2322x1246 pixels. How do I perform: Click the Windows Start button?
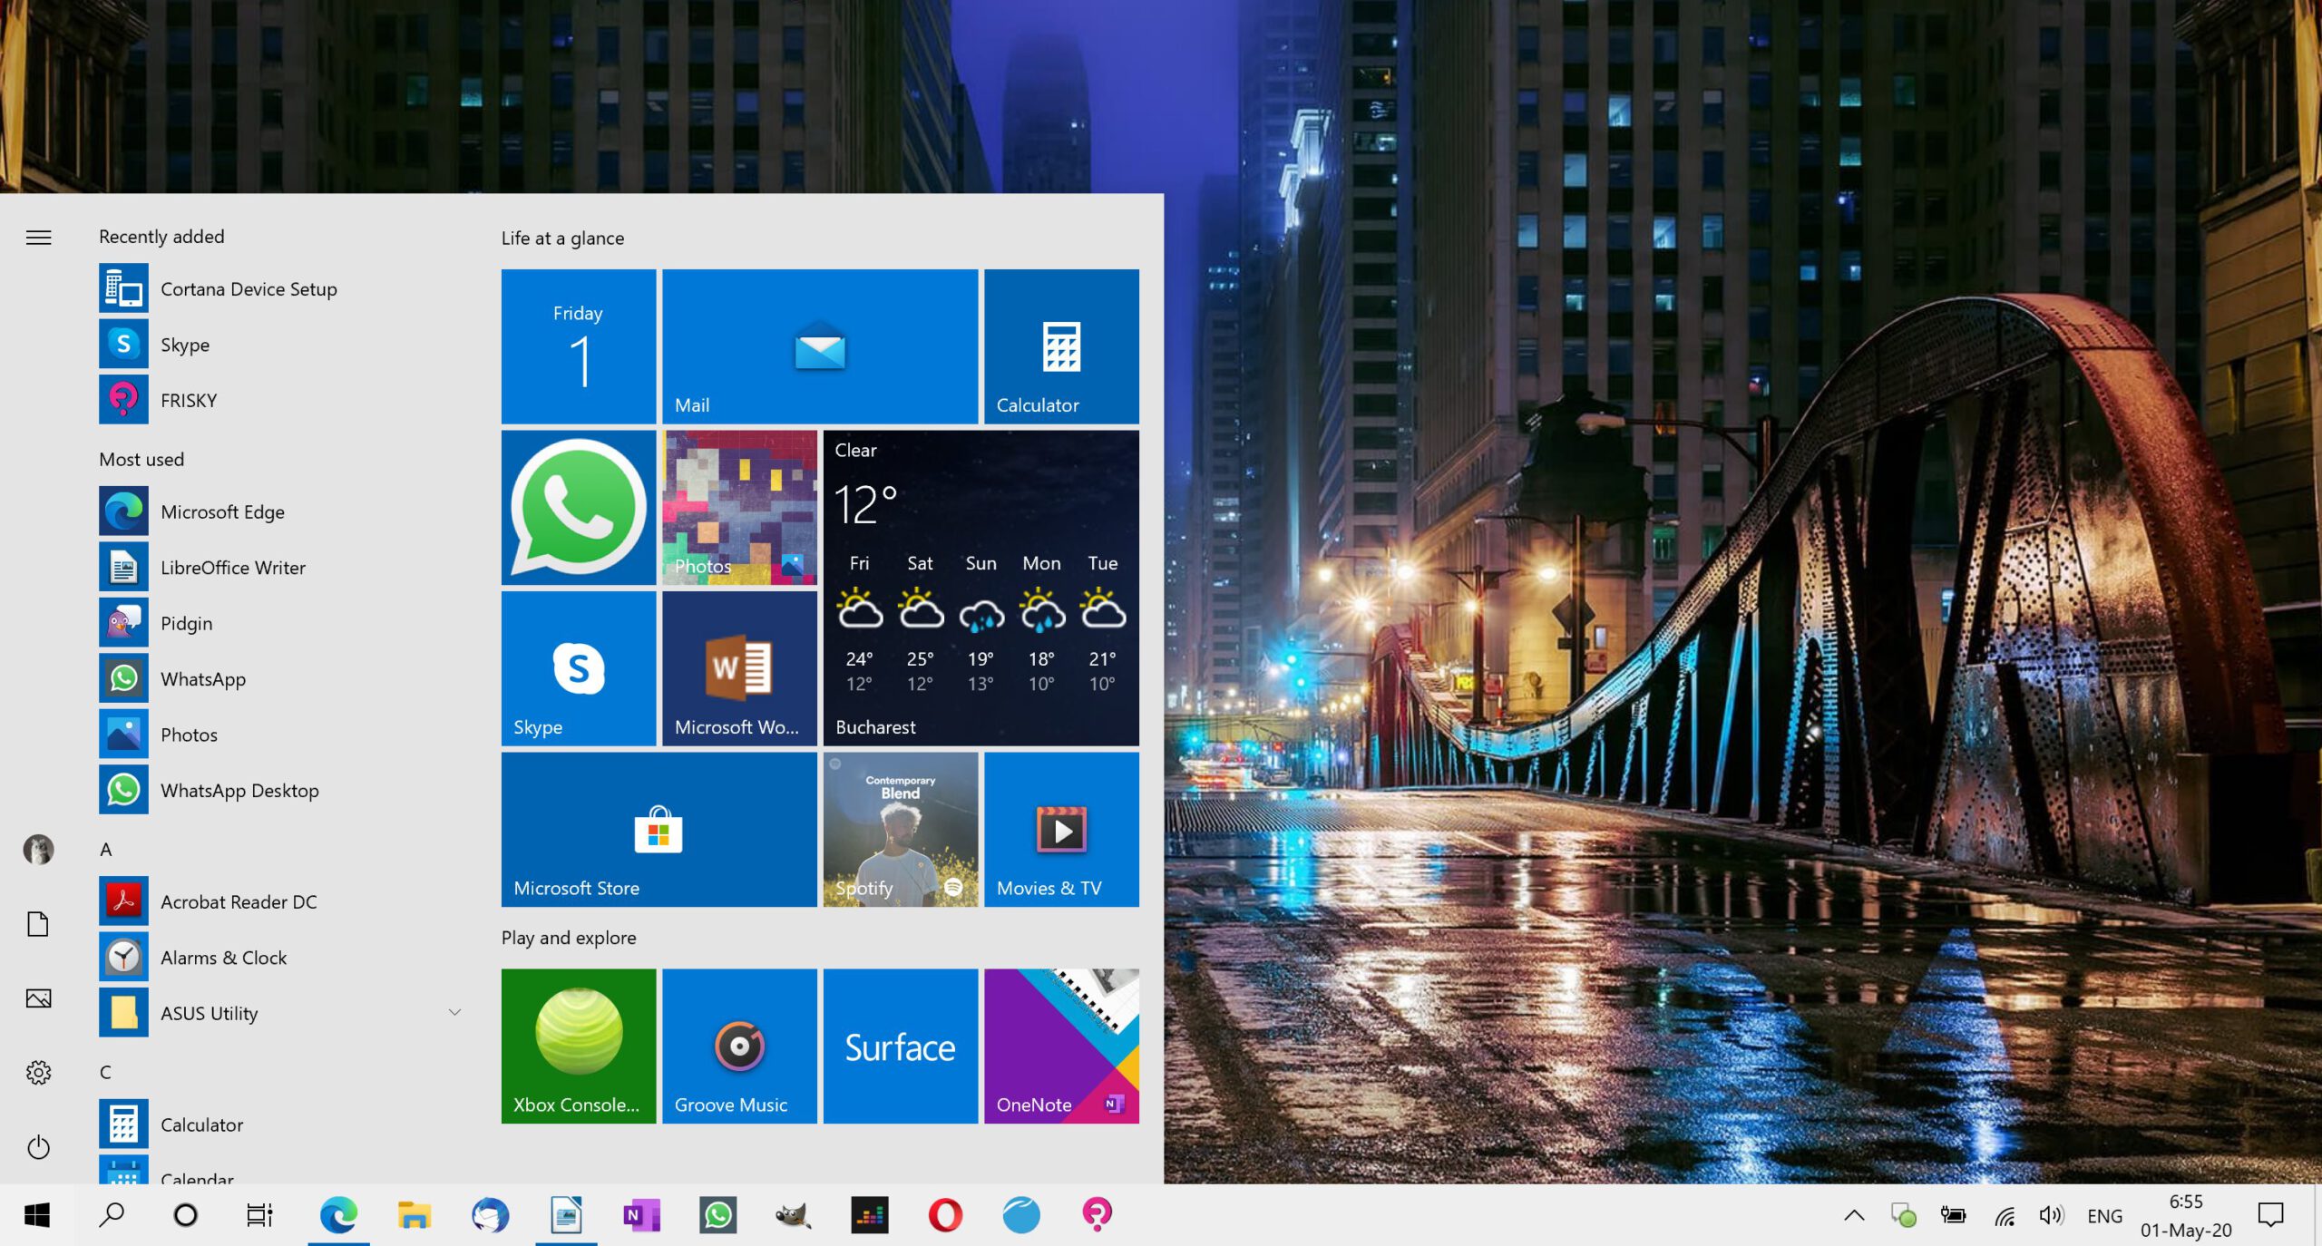37,1215
